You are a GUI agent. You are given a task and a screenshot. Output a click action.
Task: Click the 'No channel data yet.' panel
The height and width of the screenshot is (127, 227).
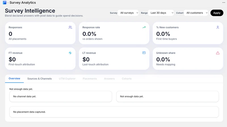tap(61, 97)
